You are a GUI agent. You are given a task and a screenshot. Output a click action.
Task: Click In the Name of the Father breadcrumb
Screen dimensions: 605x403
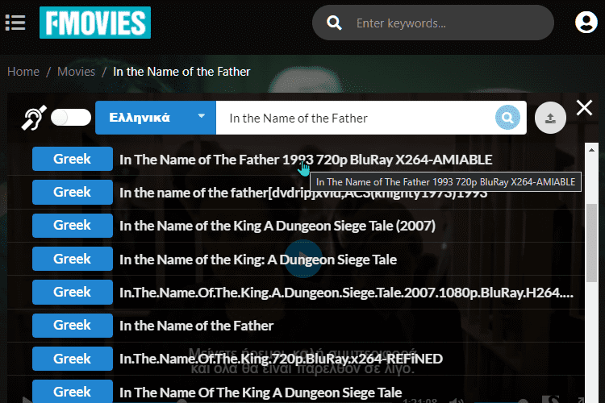[x=181, y=72]
